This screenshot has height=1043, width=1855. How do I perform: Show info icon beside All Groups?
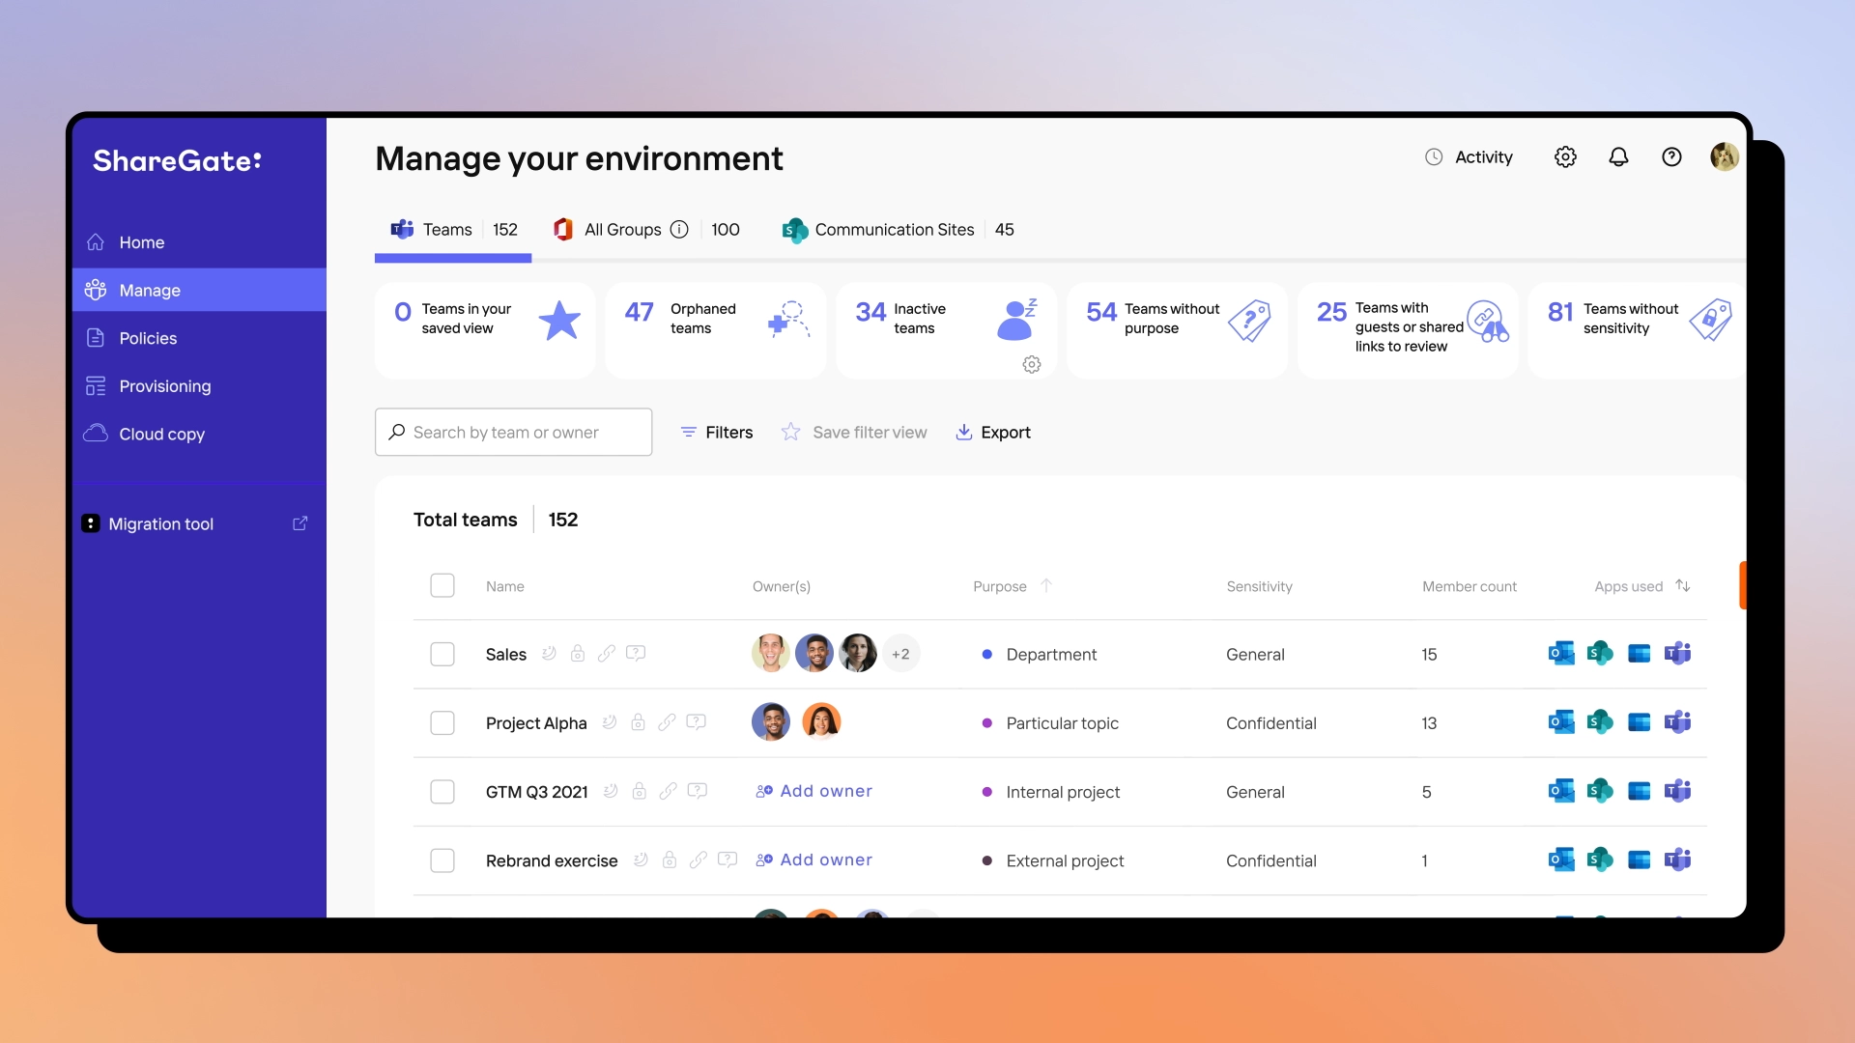pyautogui.click(x=679, y=230)
